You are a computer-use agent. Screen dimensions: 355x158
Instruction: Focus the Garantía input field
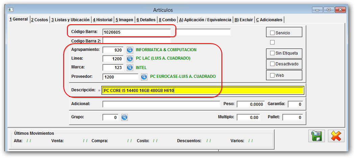click(295, 104)
